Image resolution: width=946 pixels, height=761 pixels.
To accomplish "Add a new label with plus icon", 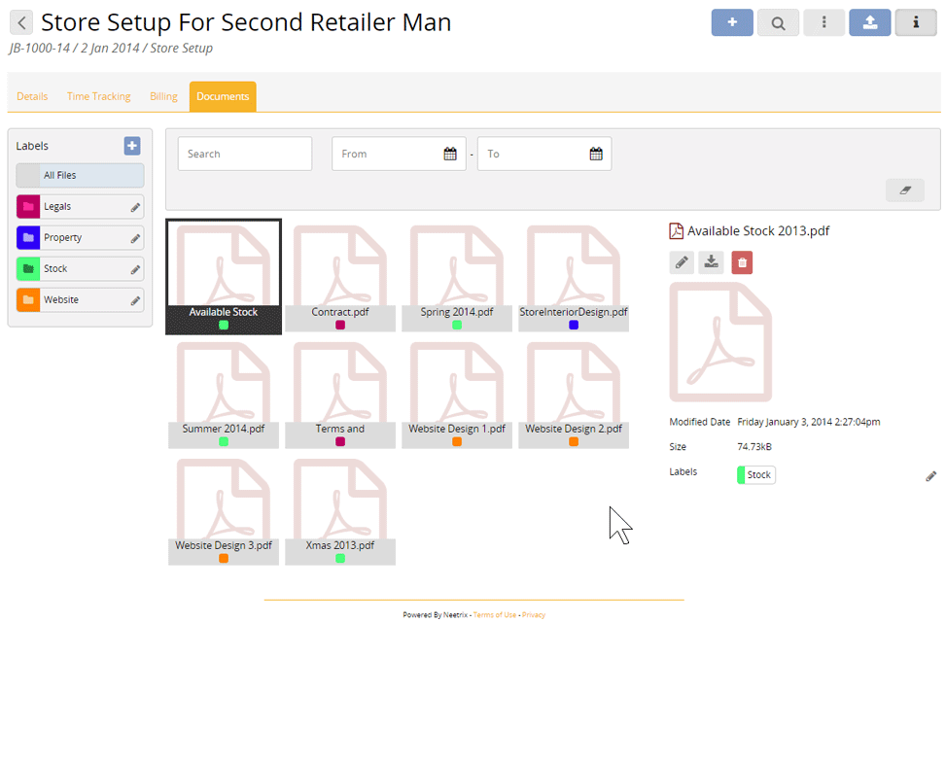I will click(132, 146).
